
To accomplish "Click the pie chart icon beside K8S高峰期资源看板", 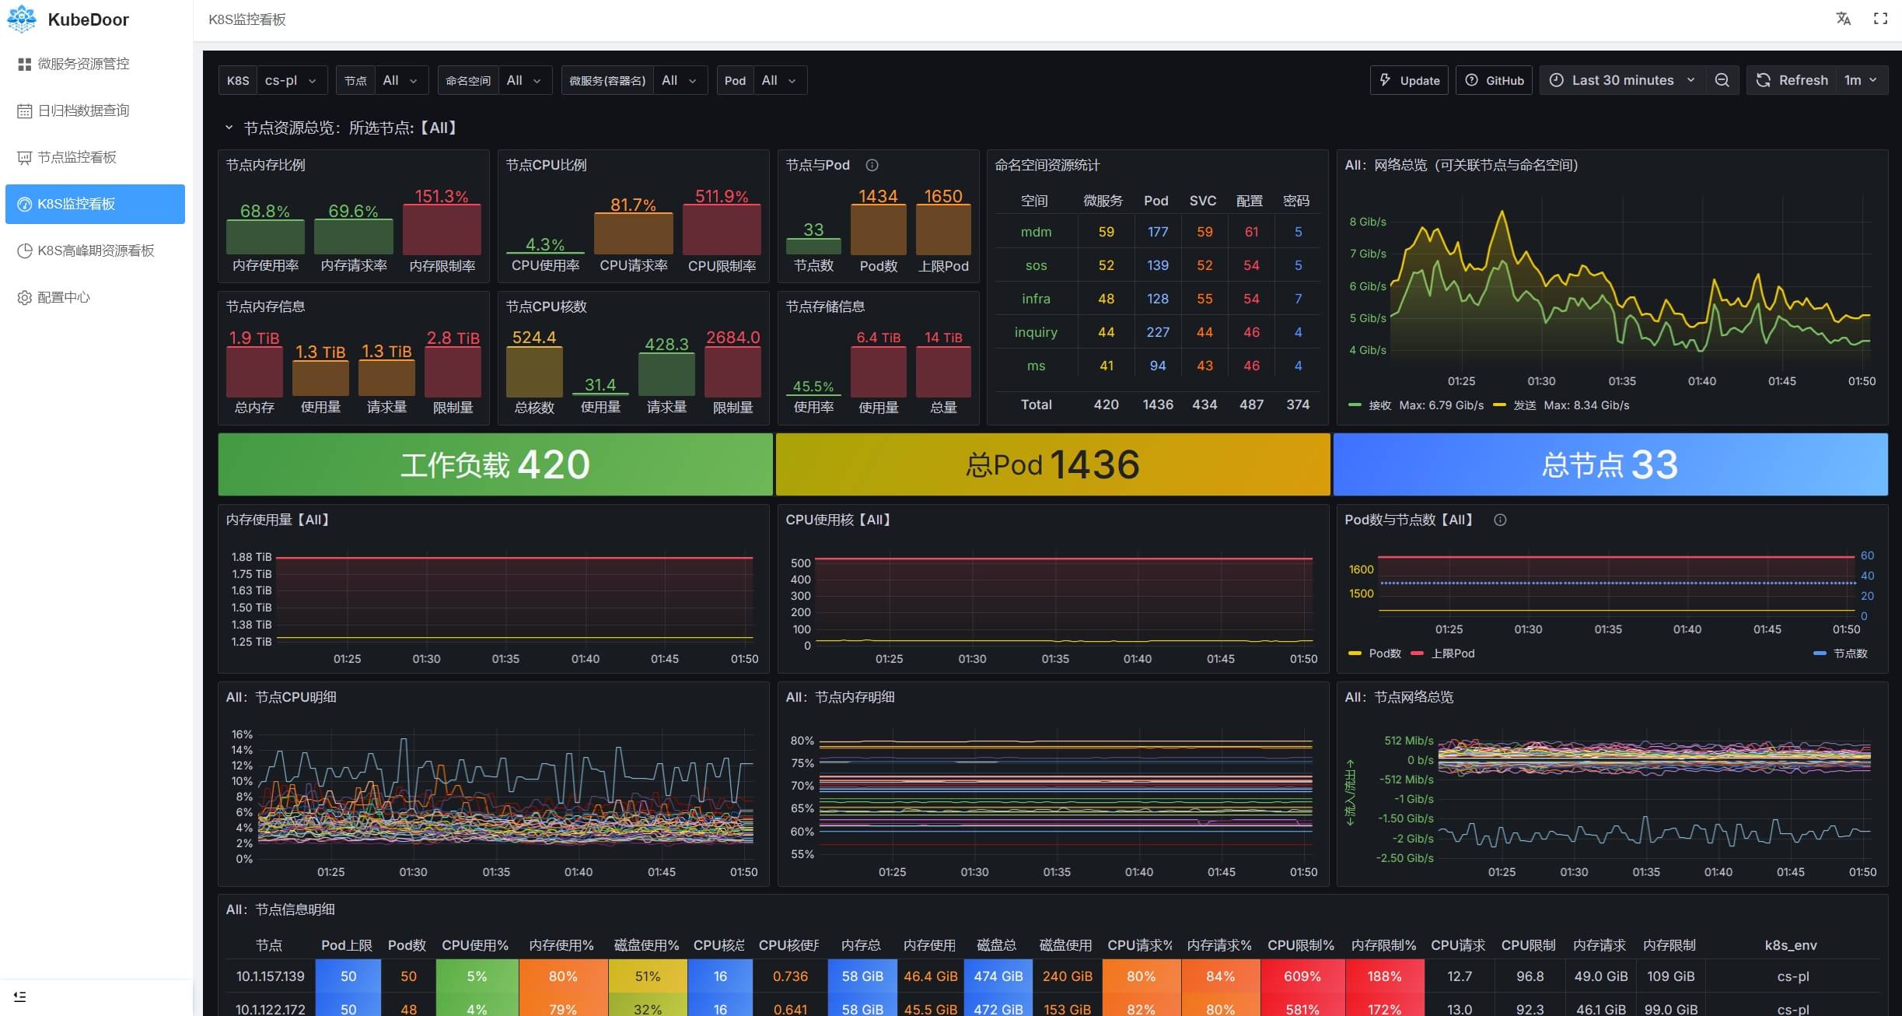I will pyautogui.click(x=24, y=250).
